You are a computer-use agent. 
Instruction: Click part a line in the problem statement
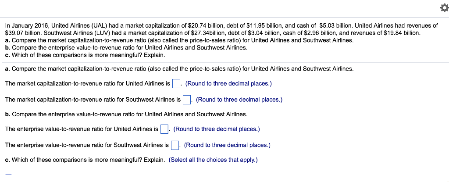(x=179, y=40)
